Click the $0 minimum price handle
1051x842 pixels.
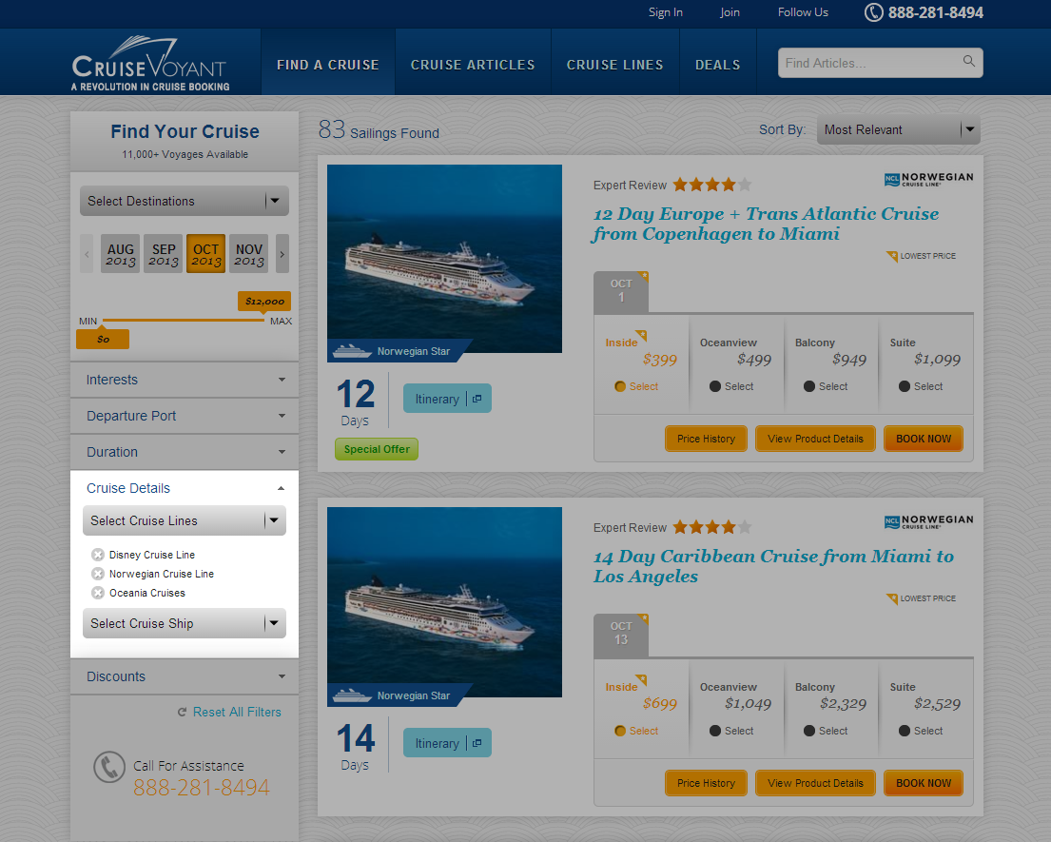103,339
